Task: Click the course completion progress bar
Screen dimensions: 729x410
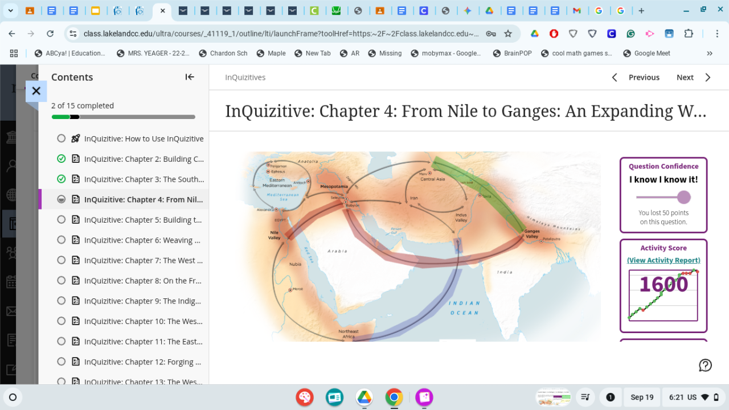Action: [124, 117]
